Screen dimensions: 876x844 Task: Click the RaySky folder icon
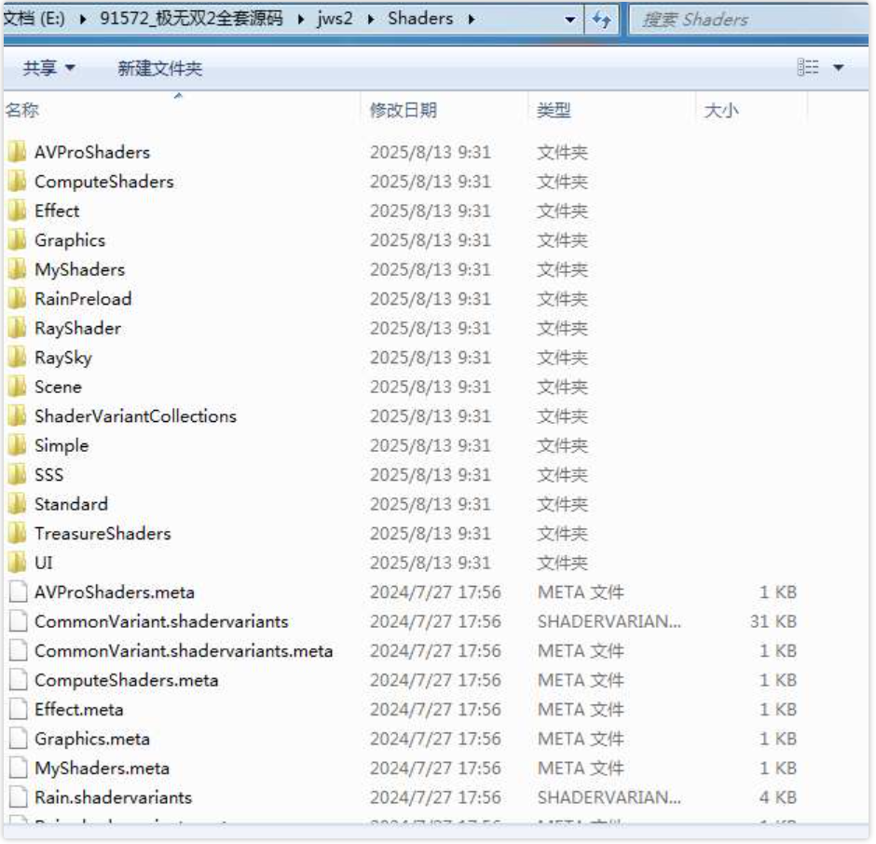17,358
